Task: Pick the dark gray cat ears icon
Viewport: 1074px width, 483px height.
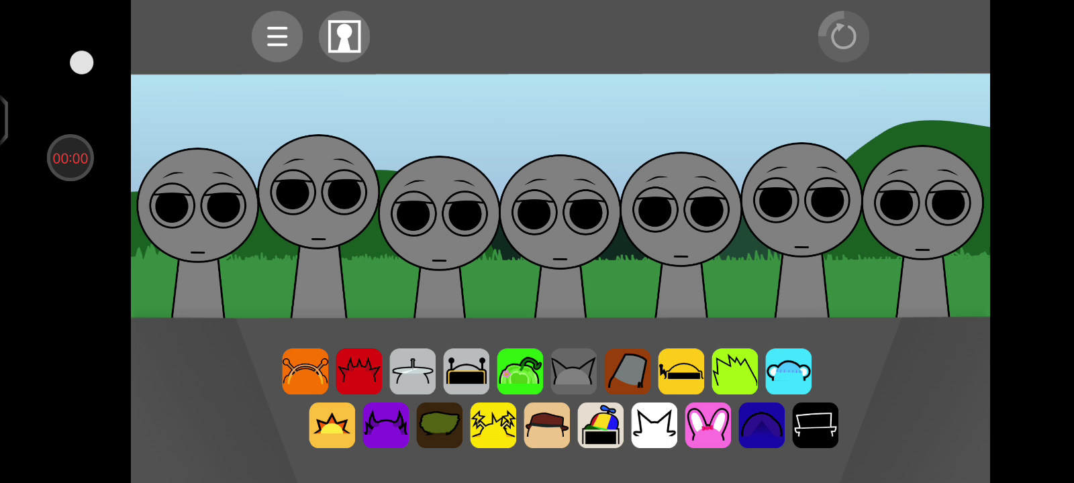Action: pyautogui.click(x=574, y=372)
